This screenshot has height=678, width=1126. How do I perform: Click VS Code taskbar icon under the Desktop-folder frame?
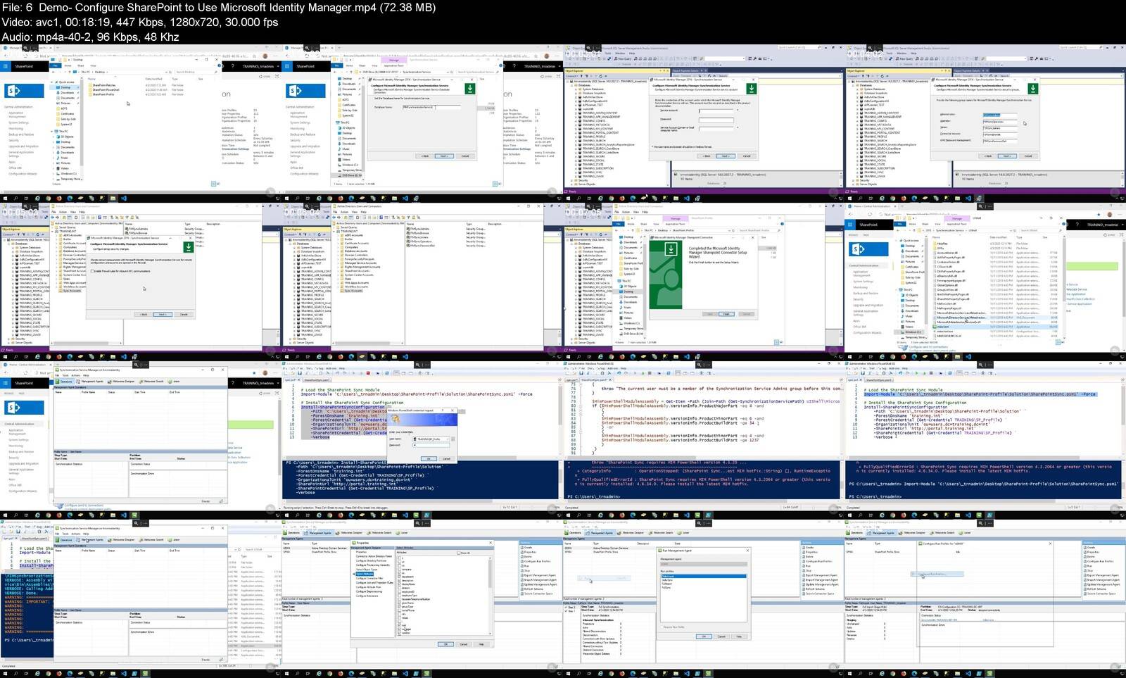[123, 199]
